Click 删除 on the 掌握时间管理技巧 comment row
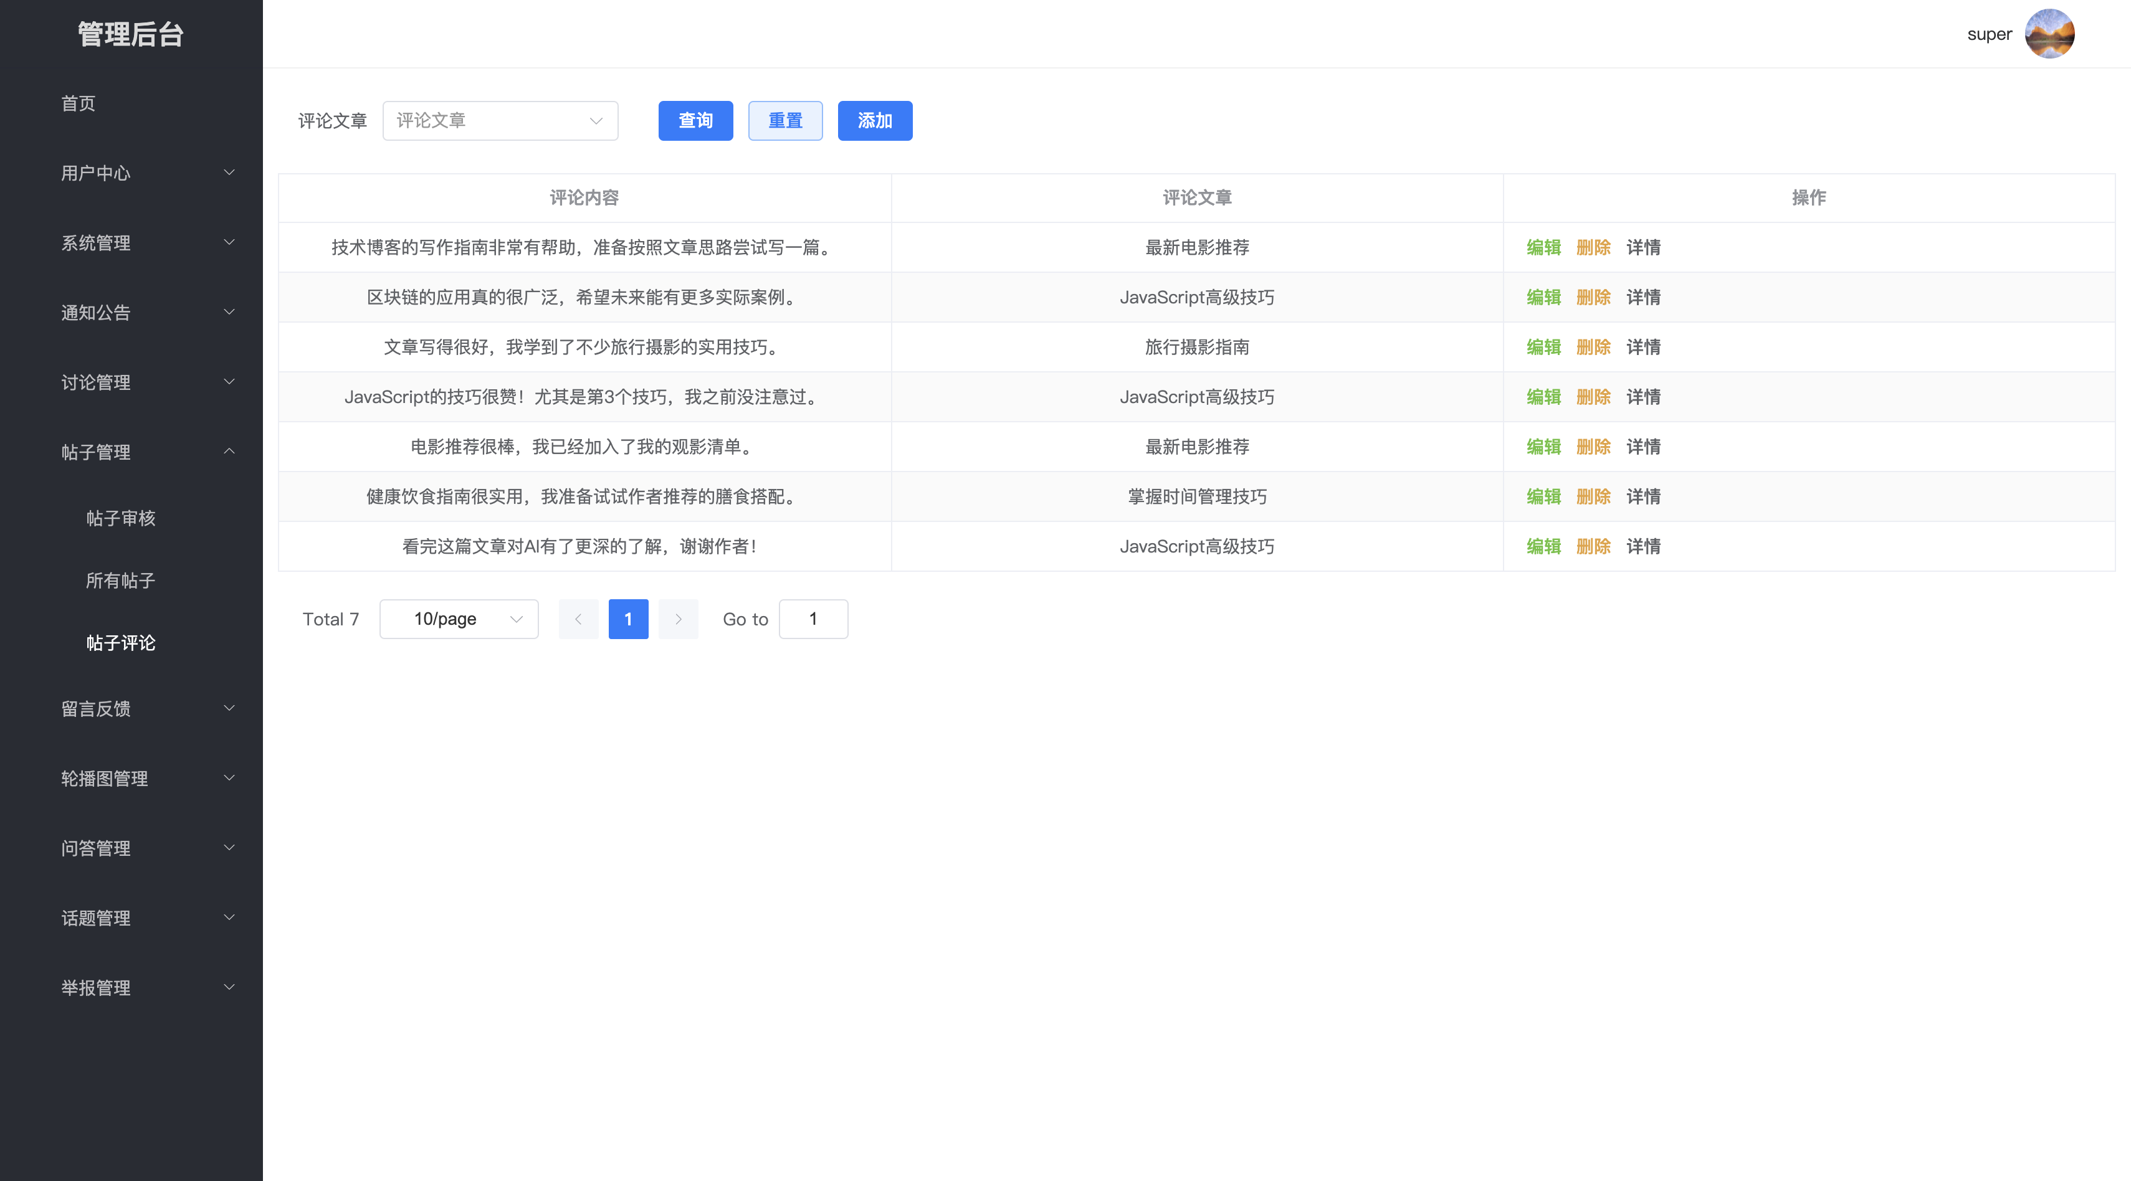The image size is (2131, 1181). [x=1593, y=496]
